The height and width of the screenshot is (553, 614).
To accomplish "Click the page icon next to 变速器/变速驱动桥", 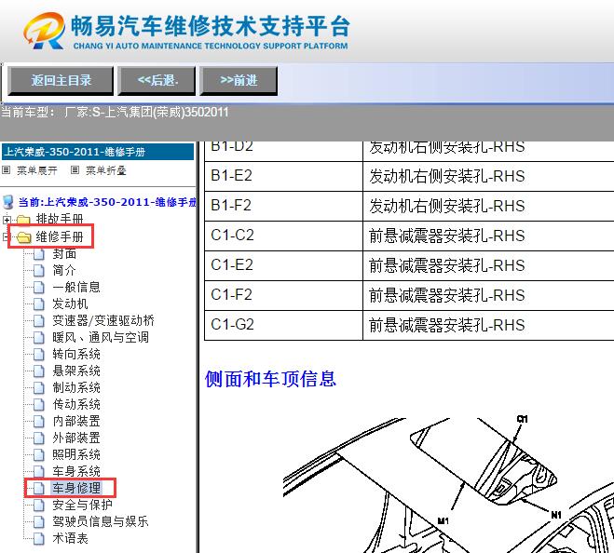I will tap(39, 321).
